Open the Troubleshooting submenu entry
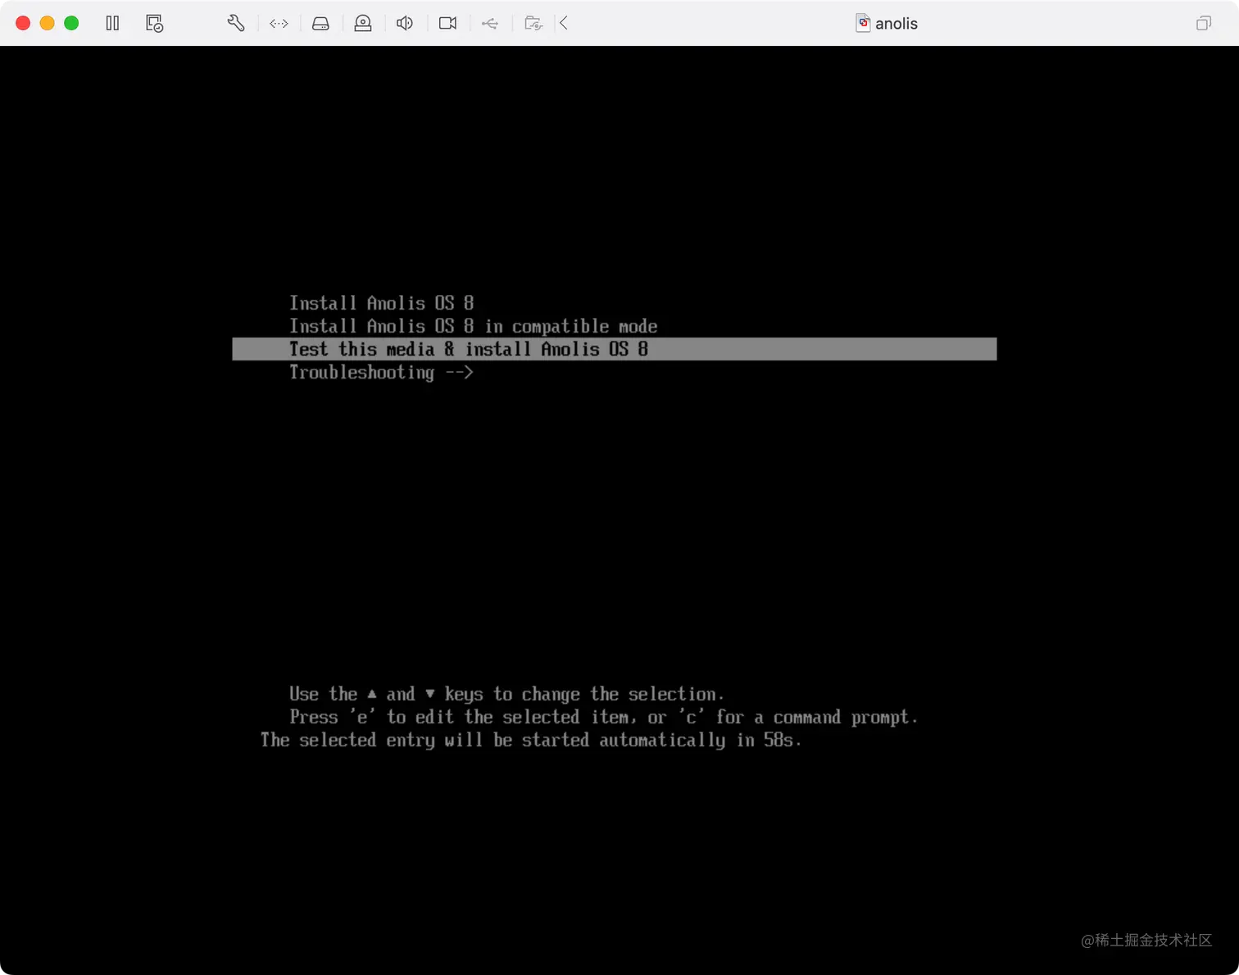The width and height of the screenshot is (1239, 975). click(382, 372)
